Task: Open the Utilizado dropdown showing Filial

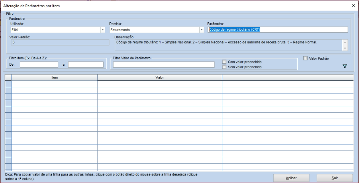Action: point(103,30)
